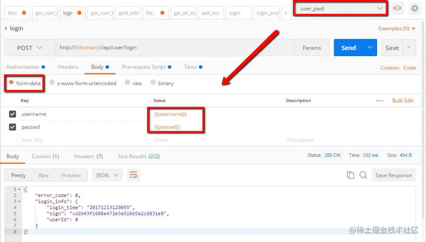426x242 pixels.
Task: Open manage environments gear icon
Action: (x=415, y=8)
